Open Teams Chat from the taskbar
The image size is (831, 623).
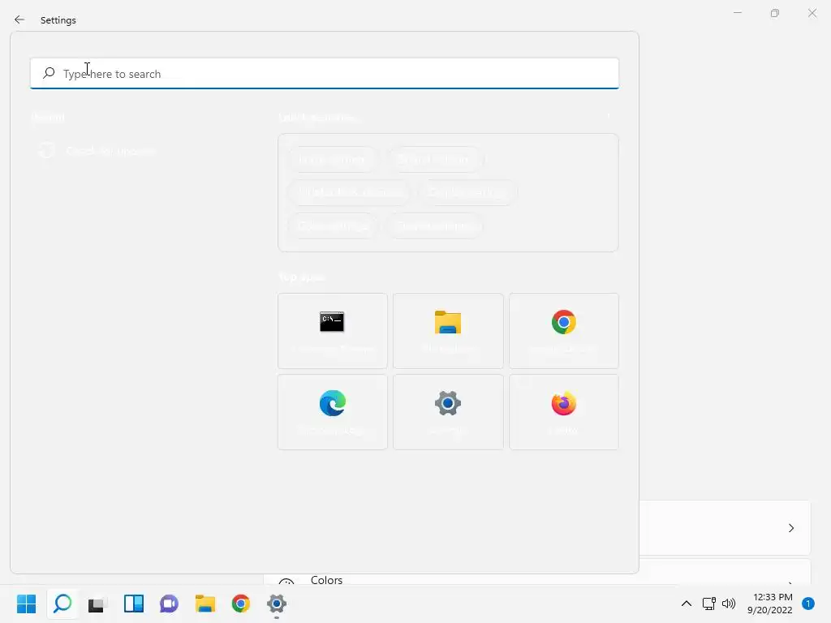point(169,604)
